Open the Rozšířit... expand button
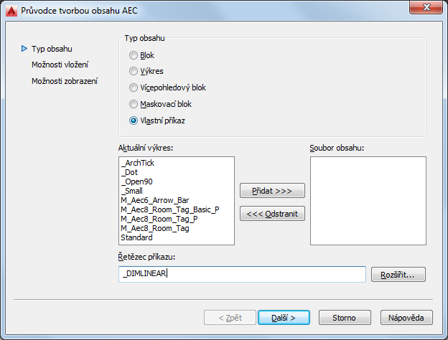The height and width of the screenshot is (340, 448). pos(398,274)
